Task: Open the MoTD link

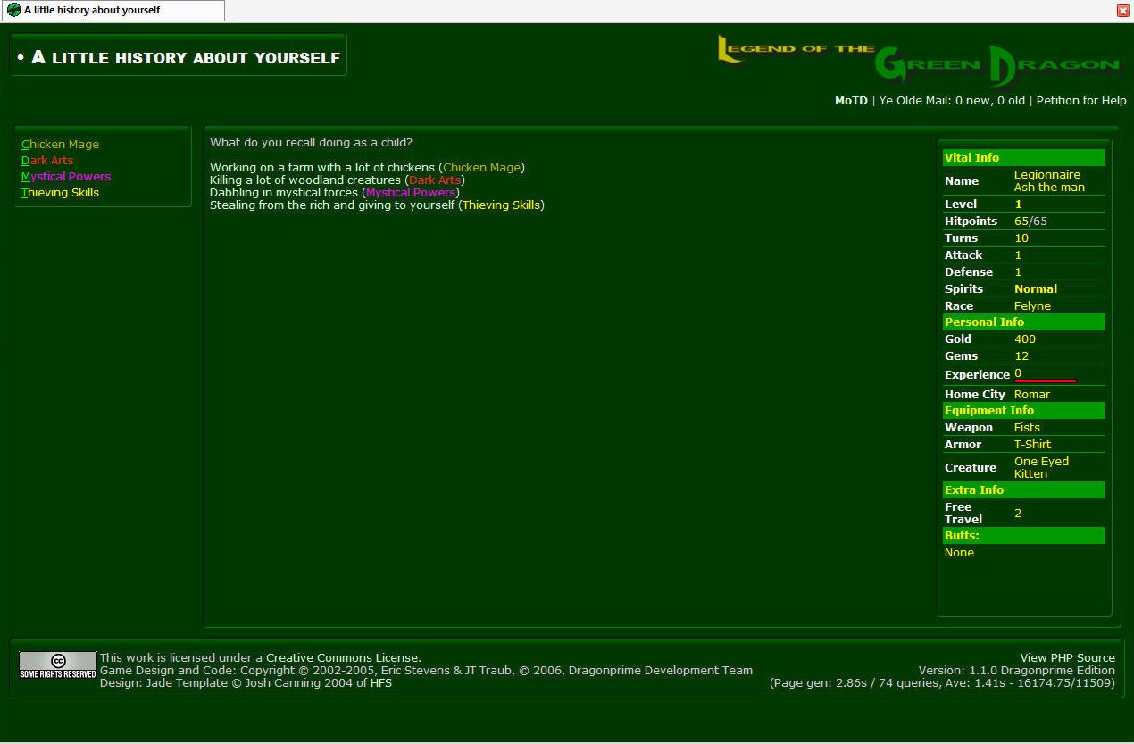Action: click(850, 101)
